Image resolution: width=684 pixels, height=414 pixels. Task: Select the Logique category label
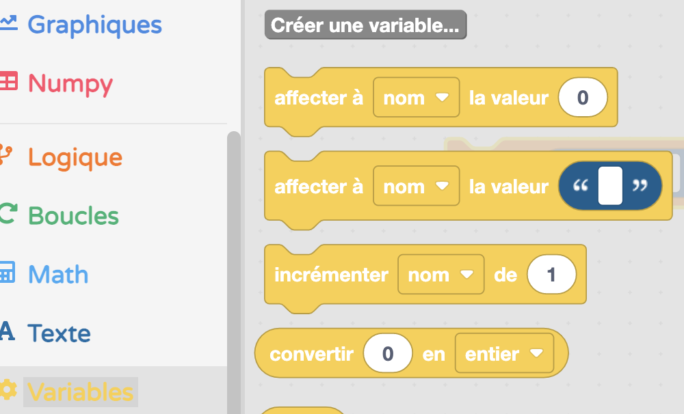pyautogui.click(x=75, y=157)
